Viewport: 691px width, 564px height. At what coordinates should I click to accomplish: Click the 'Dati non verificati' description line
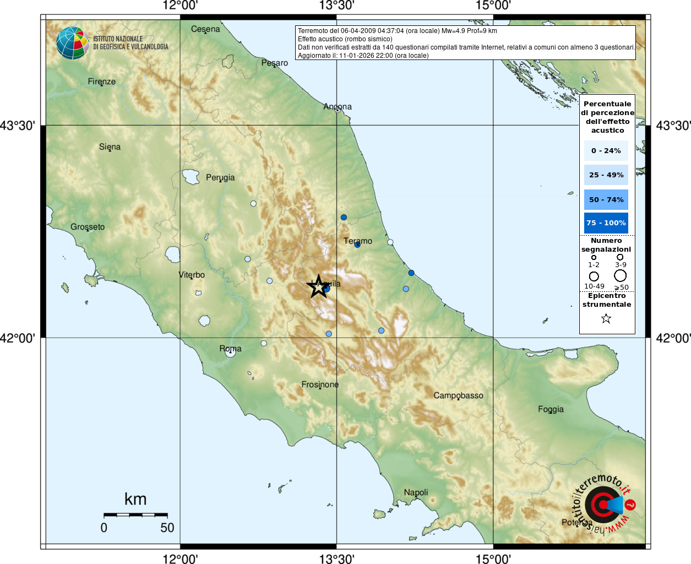pyautogui.click(x=466, y=47)
